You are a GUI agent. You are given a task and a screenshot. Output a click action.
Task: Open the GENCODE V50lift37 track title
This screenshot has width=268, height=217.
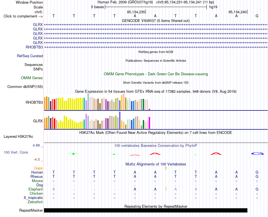click(x=156, y=21)
